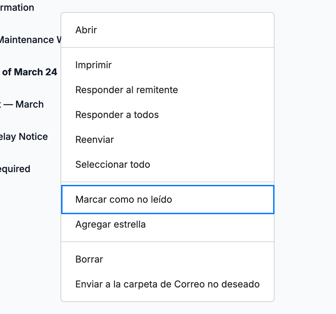Image resolution: width=336 pixels, height=314 pixels.
Task: Select the Imprimir menu entry
Action: pos(167,65)
